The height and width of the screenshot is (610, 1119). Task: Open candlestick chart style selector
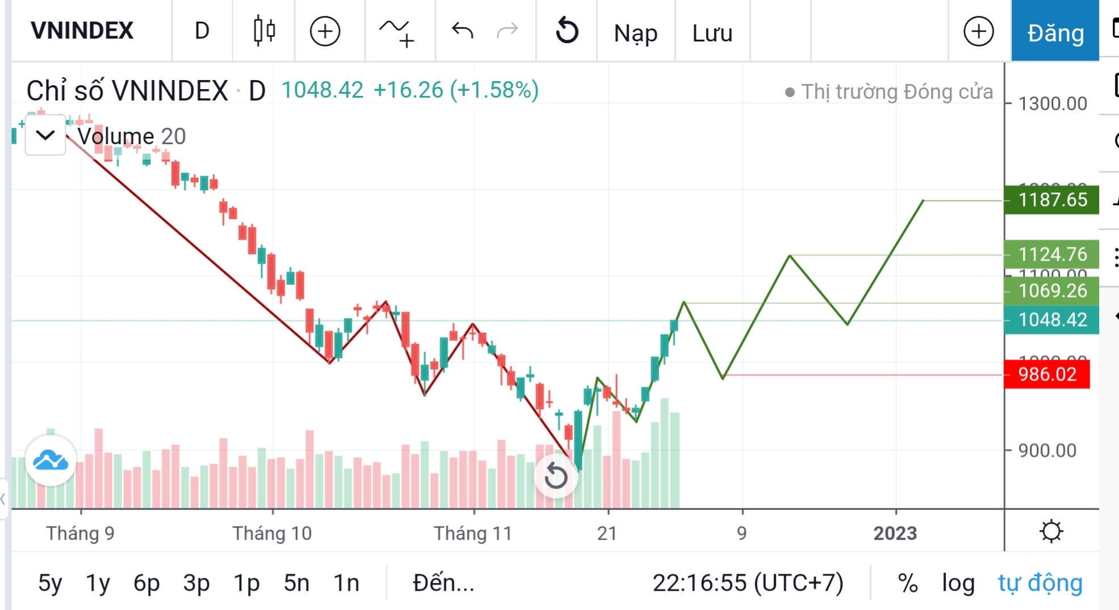[264, 31]
